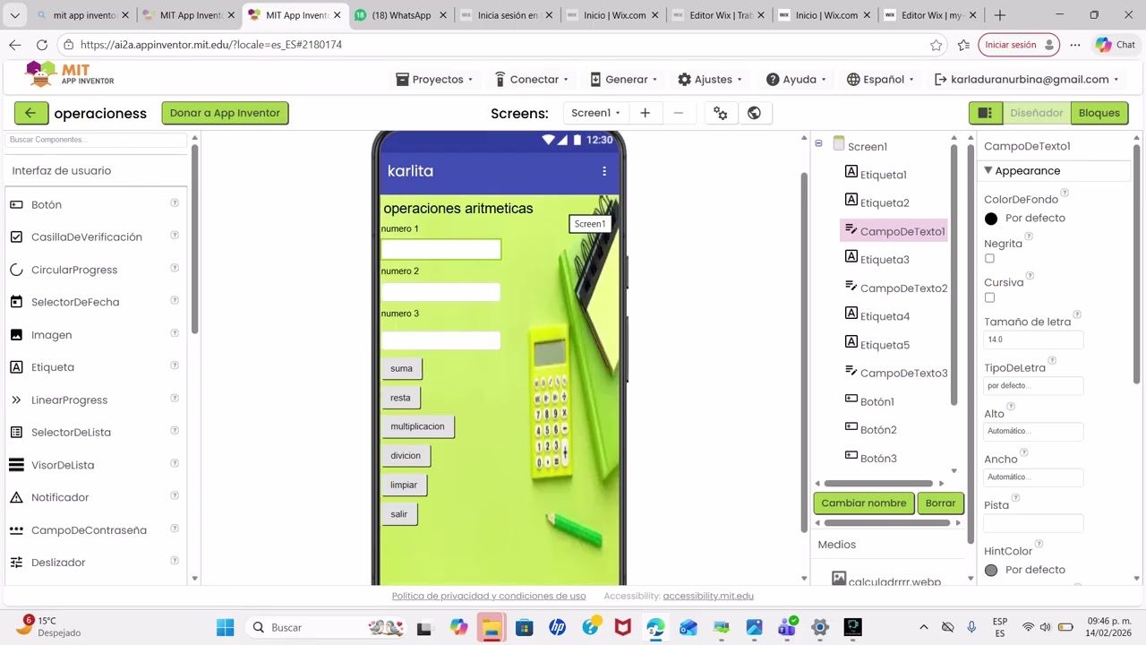This screenshot has width=1146, height=645.
Task: Open the Windows Start menu
Action: (225, 627)
